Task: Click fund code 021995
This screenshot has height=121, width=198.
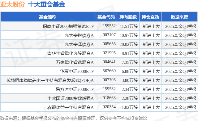Action: click(x=109, y=53)
